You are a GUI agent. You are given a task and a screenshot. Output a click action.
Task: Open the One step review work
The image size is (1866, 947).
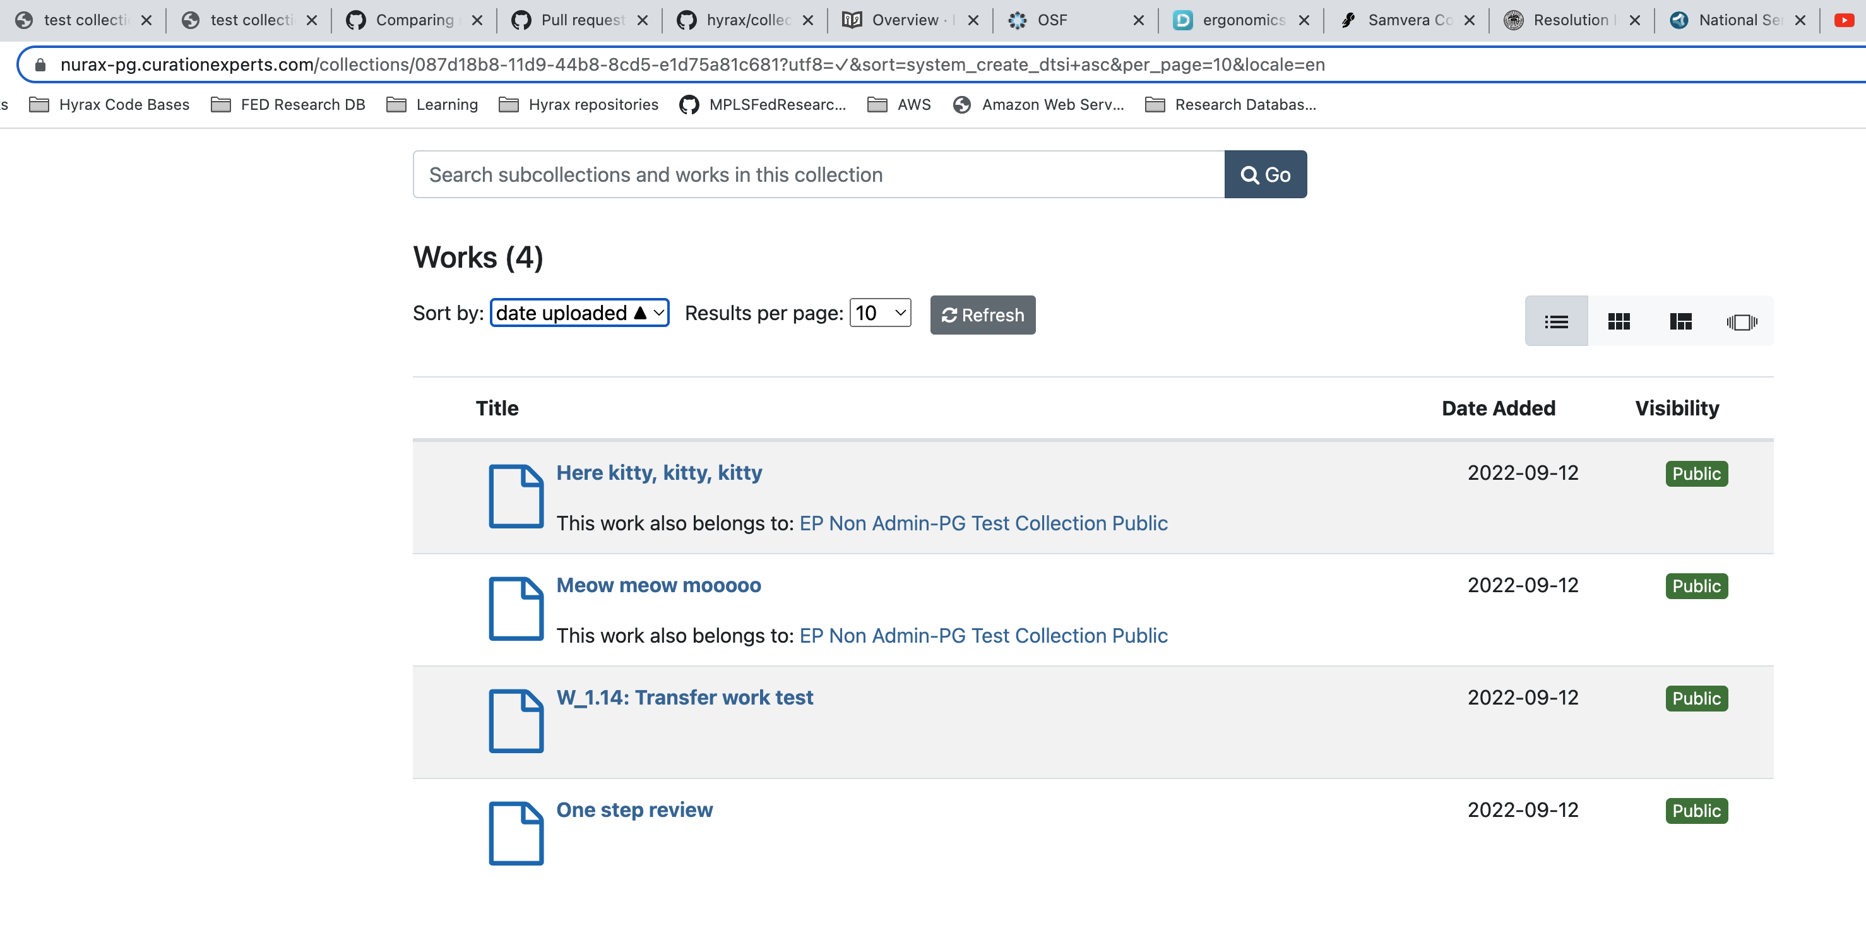[634, 809]
